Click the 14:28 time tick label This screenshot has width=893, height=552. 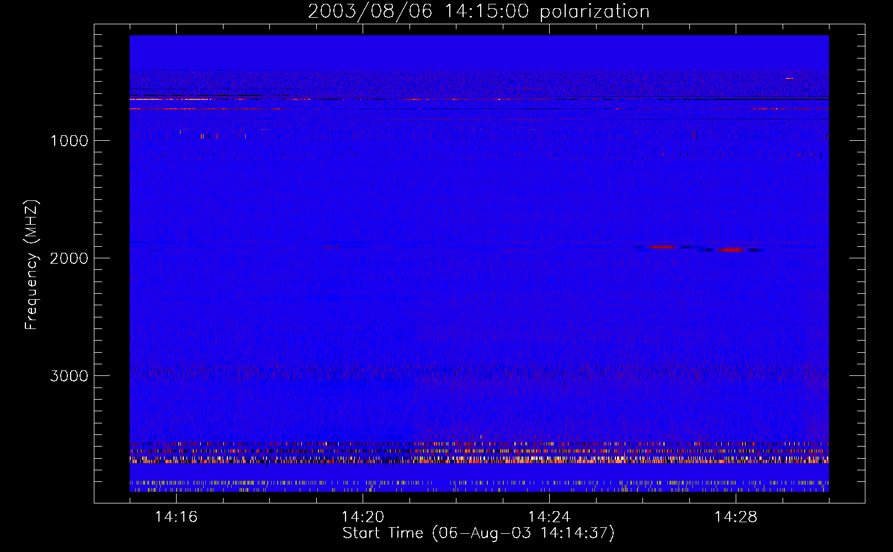click(736, 517)
